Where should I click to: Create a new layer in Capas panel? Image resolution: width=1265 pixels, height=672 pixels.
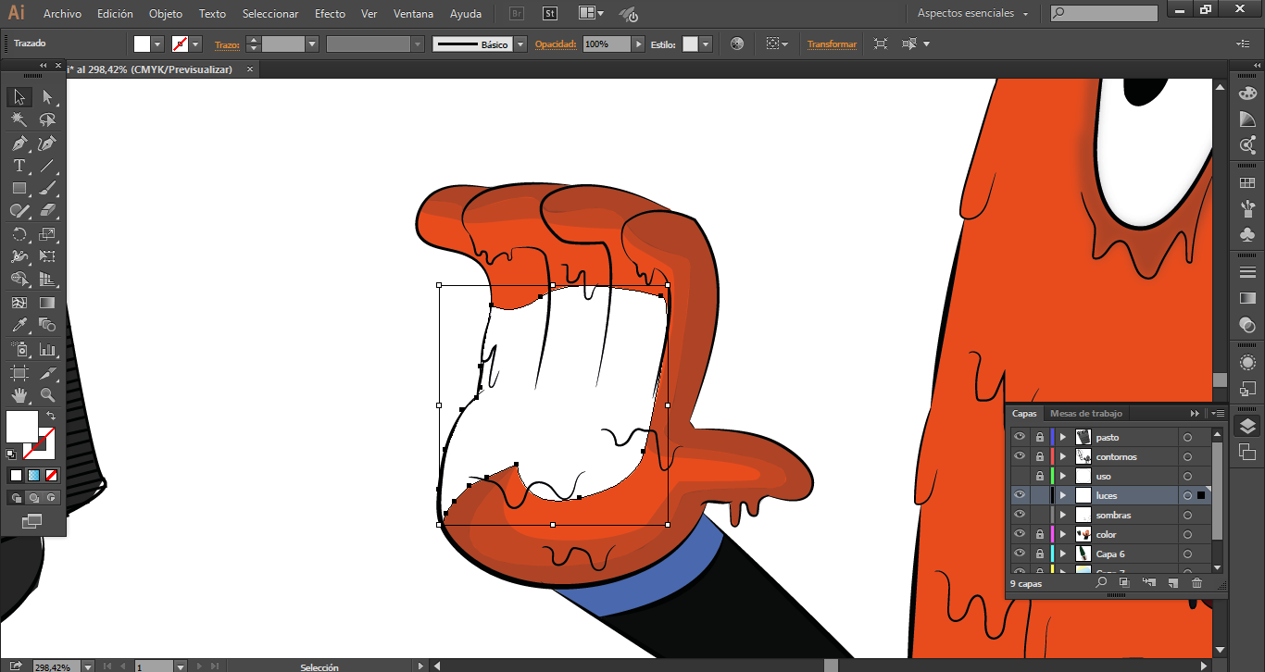point(1172,583)
